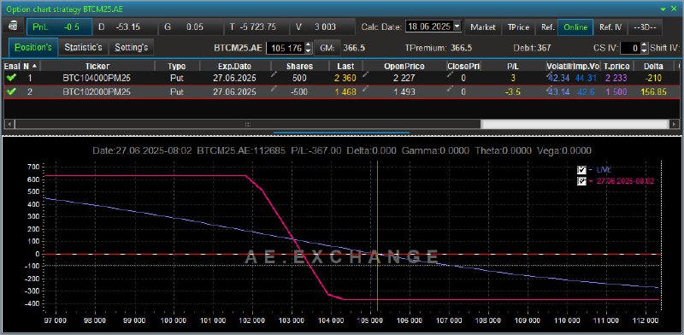The width and height of the screenshot is (684, 335).
Task: Switch to the Statistic's tab
Action: [83, 47]
